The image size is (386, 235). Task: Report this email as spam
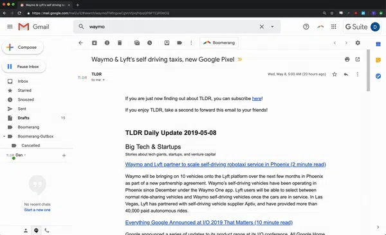pyautogui.click(x=107, y=43)
